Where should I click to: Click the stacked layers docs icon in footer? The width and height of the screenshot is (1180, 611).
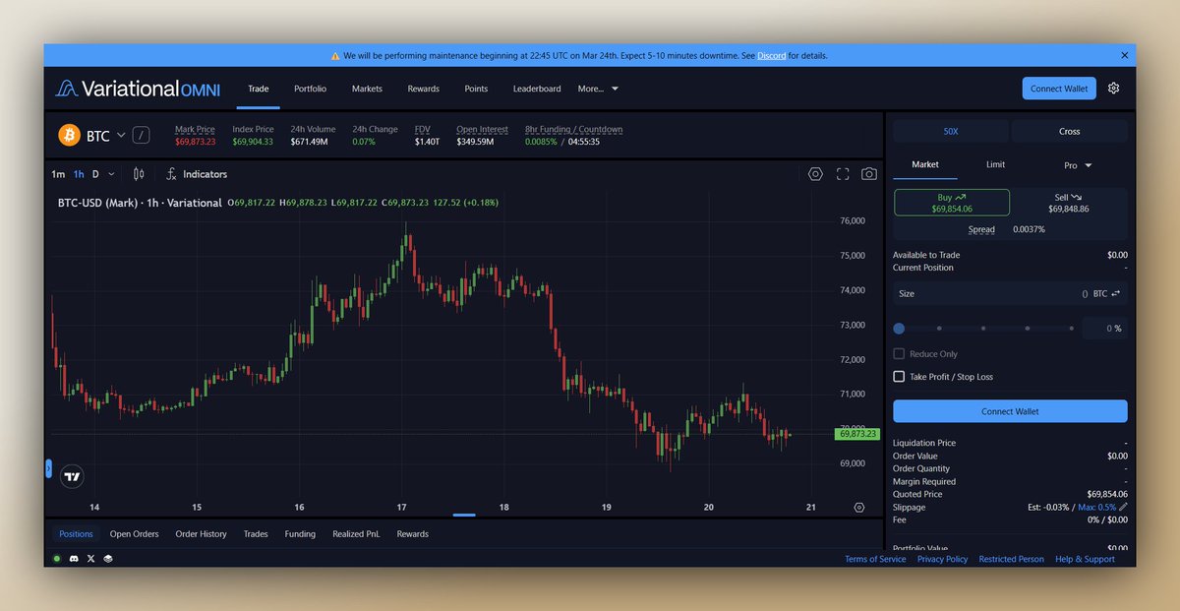pyautogui.click(x=108, y=558)
